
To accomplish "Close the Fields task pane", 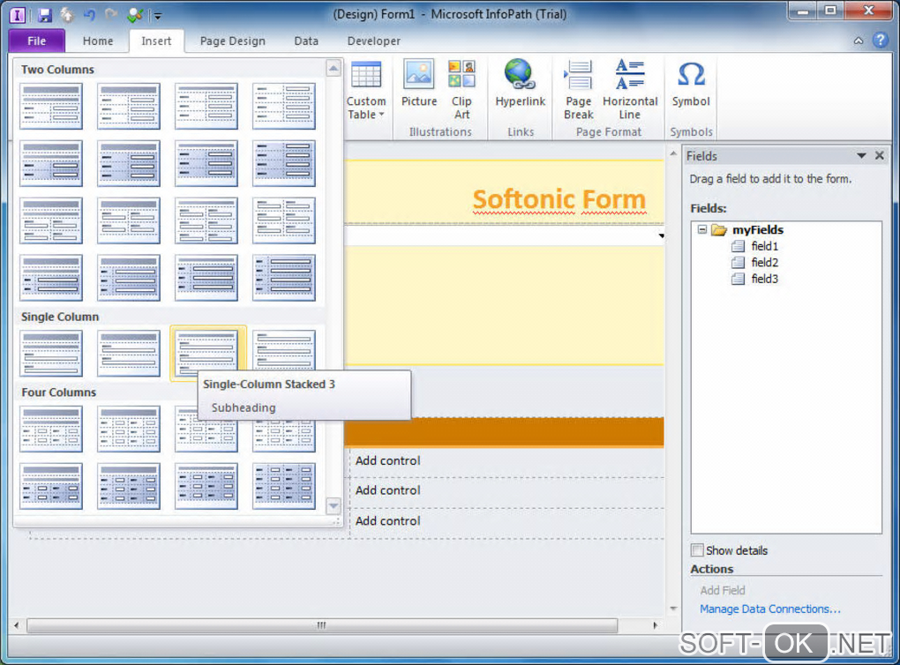I will (880, 155).
